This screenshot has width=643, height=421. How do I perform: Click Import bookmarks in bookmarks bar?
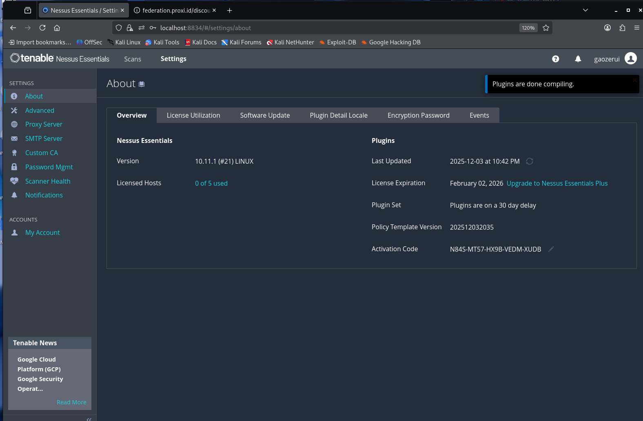(40, 42)
